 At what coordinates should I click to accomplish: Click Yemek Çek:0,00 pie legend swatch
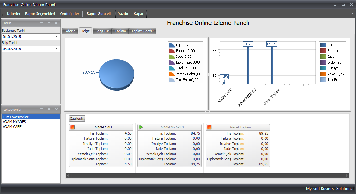[172, 74]
